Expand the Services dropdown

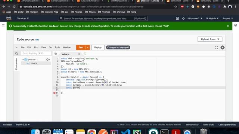[23, 18]
